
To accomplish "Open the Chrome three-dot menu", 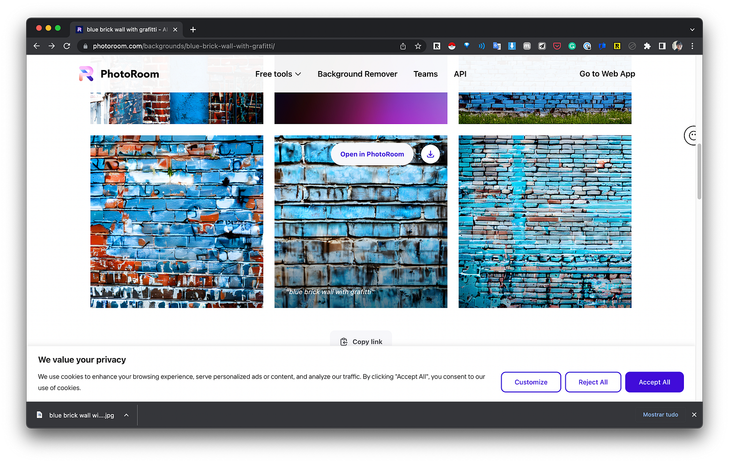I will click(x=692, y=46).
